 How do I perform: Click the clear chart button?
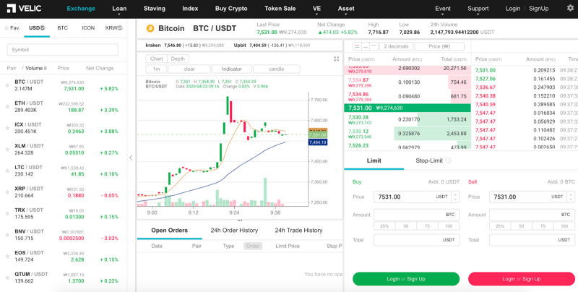click(189, 69)
